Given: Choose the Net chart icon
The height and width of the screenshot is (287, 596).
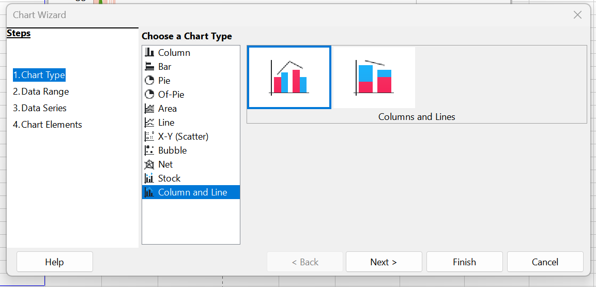Looking at the screenshot, I should (x=149, y=164).
